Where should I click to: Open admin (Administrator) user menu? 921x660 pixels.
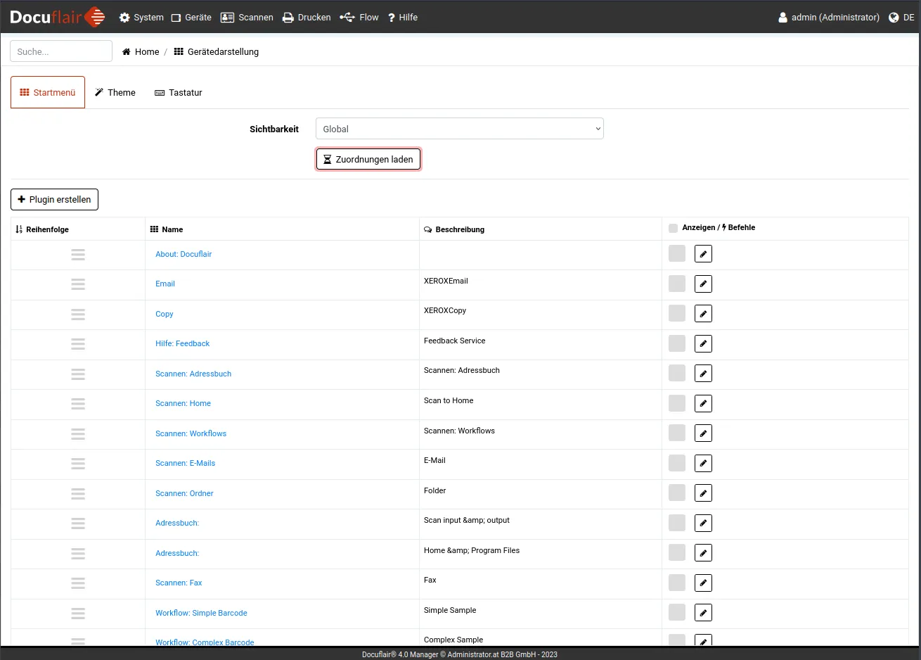[829, 18]
